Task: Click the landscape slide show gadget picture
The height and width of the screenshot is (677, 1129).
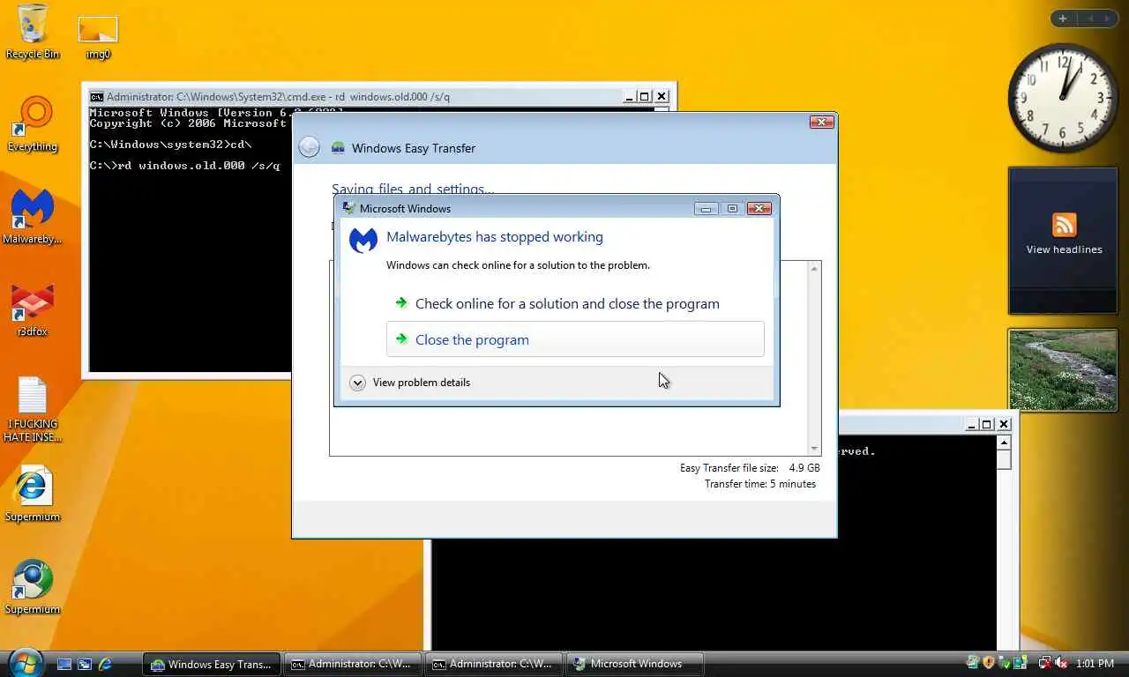Action: click(1063, 370)
